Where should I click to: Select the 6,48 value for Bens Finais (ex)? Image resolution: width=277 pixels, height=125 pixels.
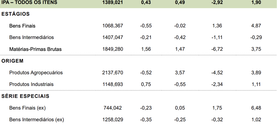tap(256, 108)
